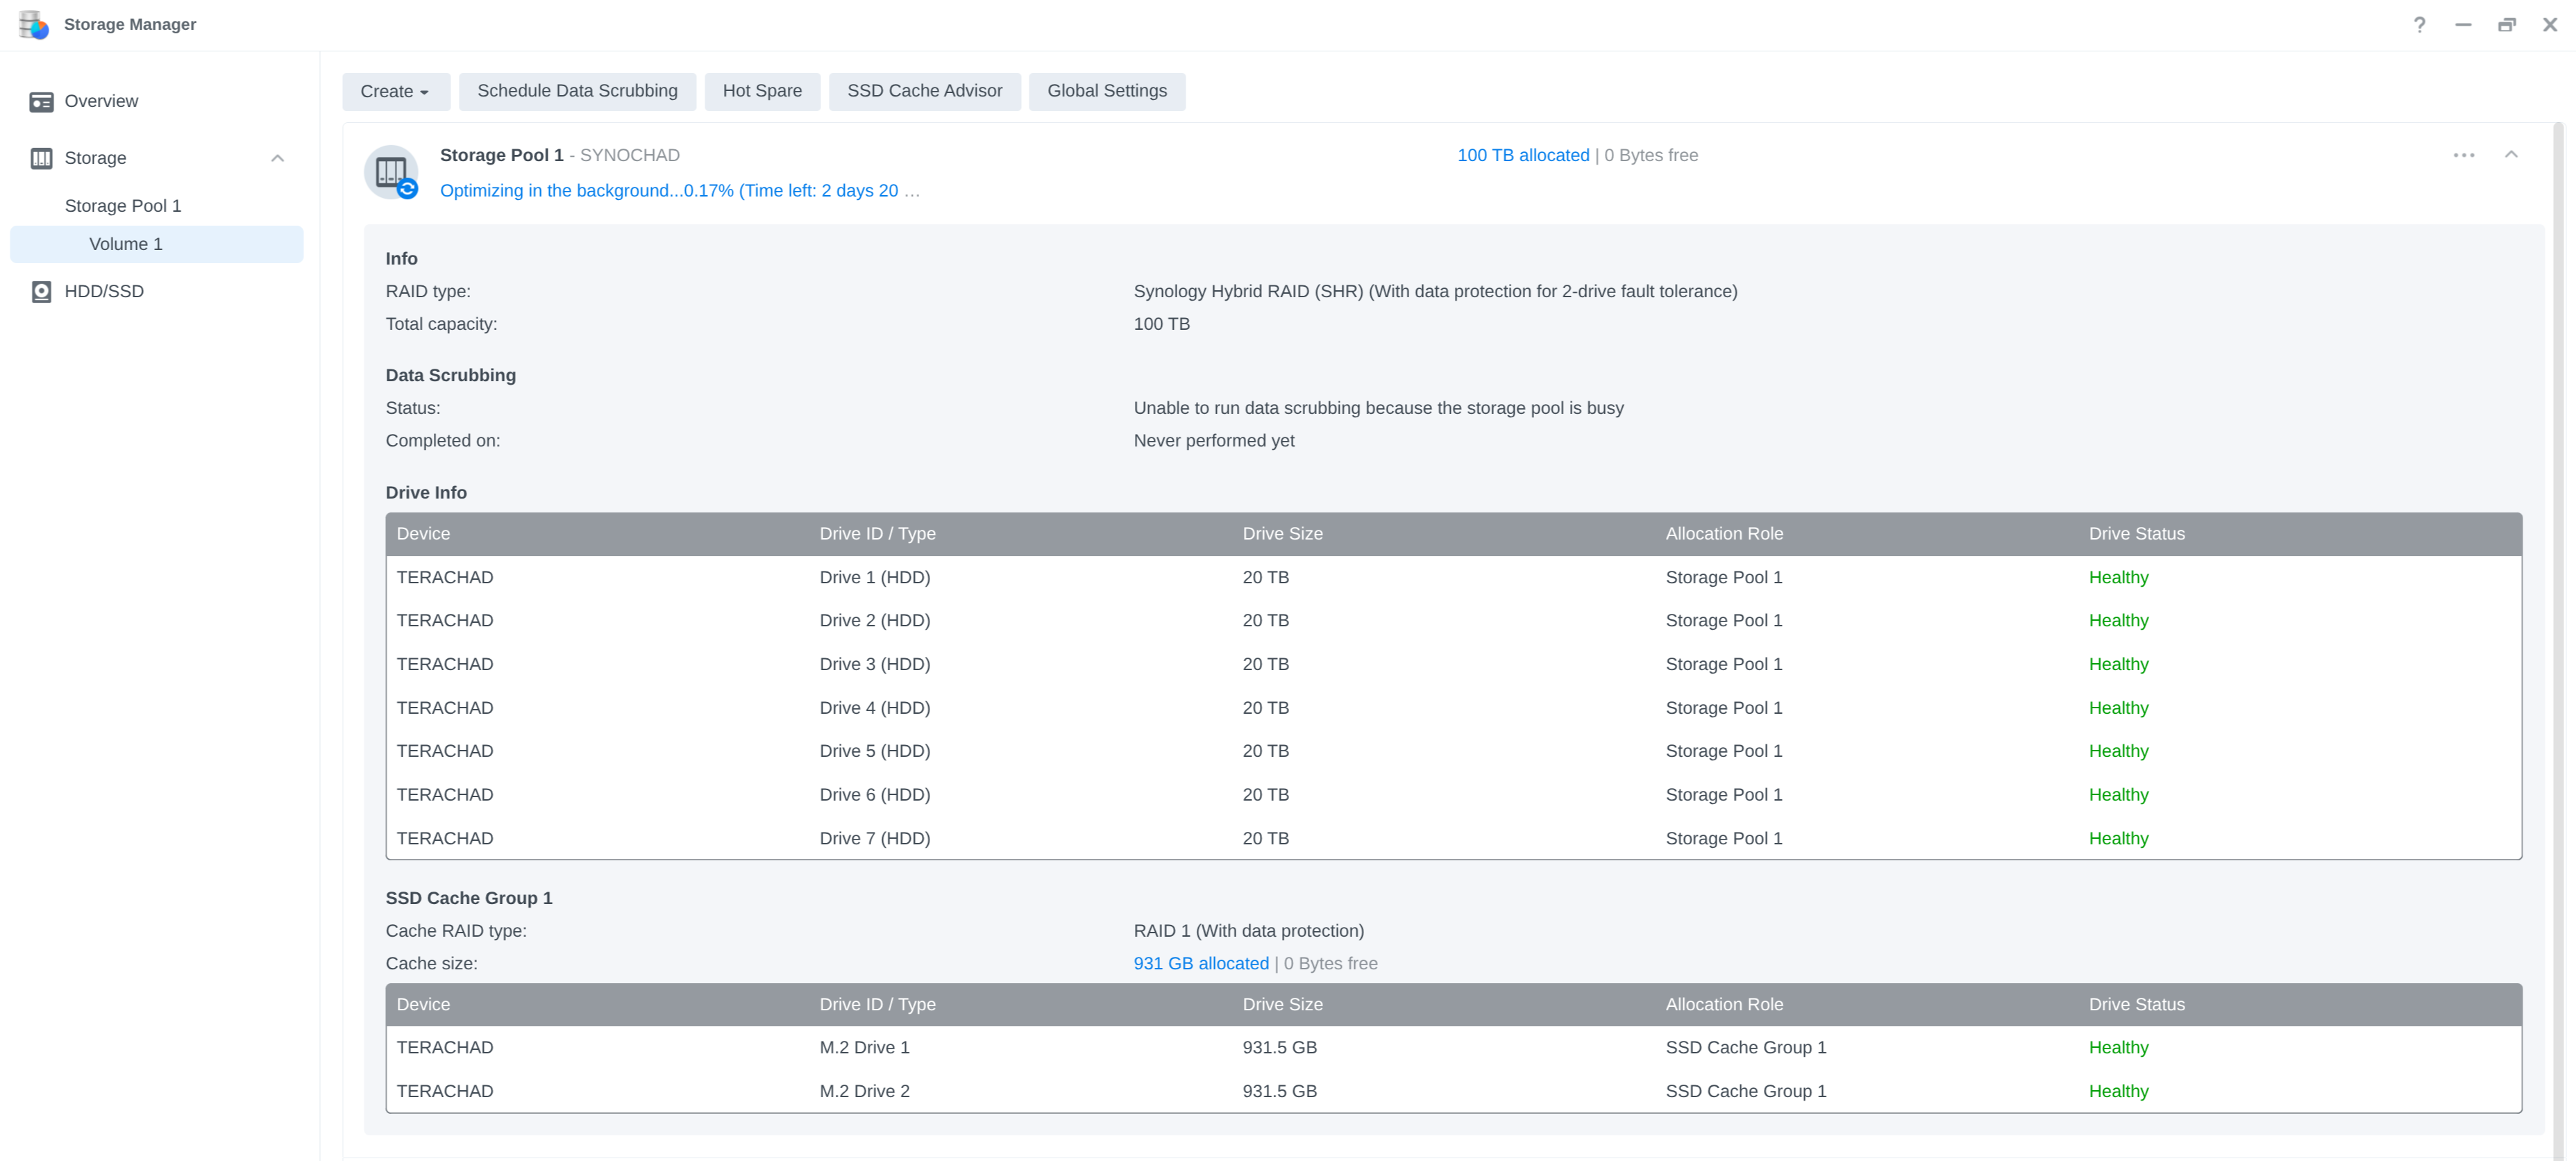This screenshot has width=2576, height=1161.
Task: Click the Drive 4 (HDD) cell
Action: click(874, 708)
